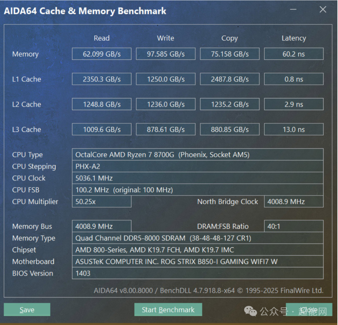Select the ROG STRIX Motherboard field
Viewport: 338px width, 325px height.
(x=198, y=261)
